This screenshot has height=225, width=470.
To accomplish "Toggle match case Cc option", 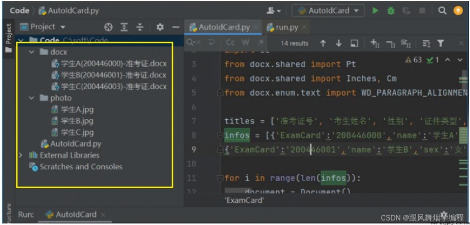I will click(230, 43).
